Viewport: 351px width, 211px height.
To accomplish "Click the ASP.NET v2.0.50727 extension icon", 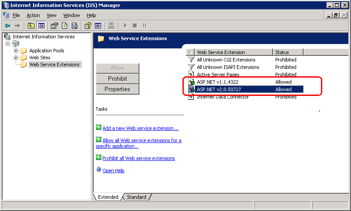I will pyautogui.click(x=191, y=89).
